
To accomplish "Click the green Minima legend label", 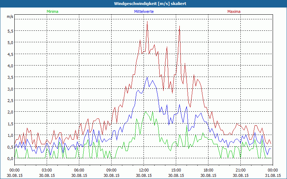I will (52, 11).
